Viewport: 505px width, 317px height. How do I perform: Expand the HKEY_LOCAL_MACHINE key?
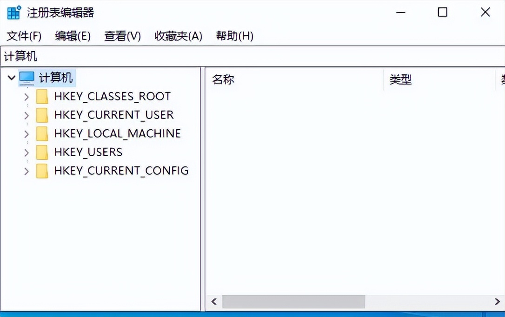tap(27, 133)
